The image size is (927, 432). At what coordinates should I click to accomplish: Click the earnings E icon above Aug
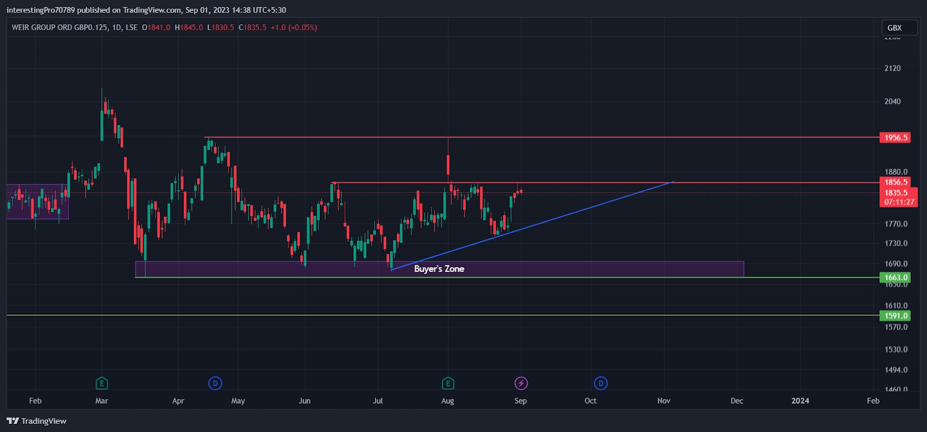(x=448, y=383)
